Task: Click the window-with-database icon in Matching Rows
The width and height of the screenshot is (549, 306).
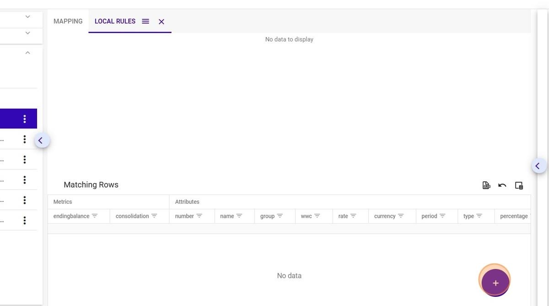Action: tap(519, 185)
